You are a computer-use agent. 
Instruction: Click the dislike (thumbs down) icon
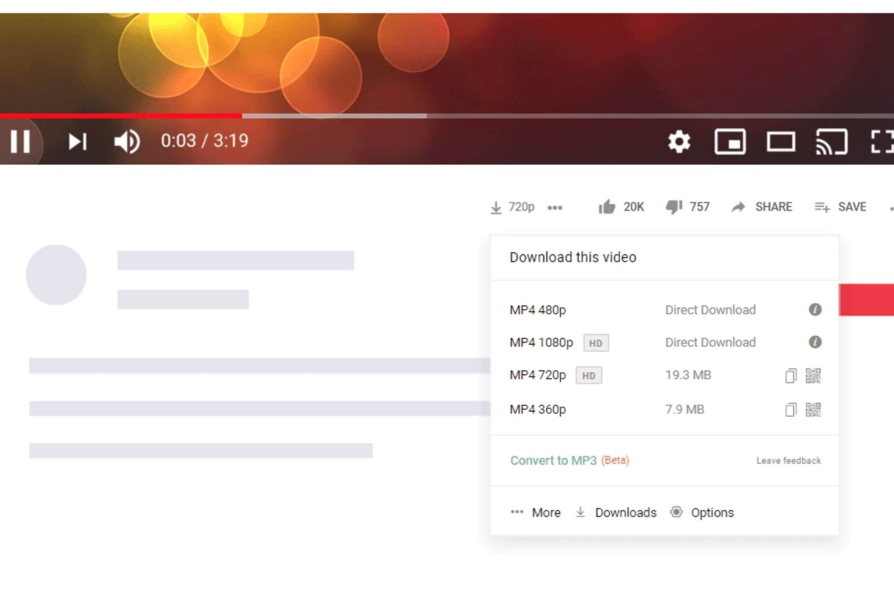[x=670, y=206]
